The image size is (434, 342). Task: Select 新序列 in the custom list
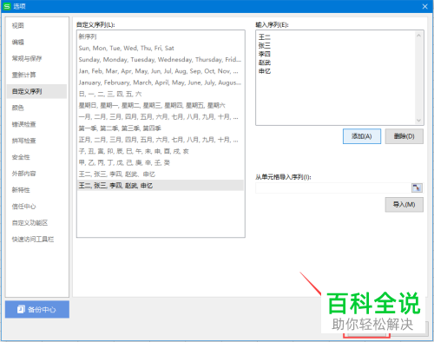161,36
